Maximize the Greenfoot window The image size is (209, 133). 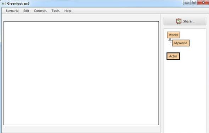coord(194,2)
